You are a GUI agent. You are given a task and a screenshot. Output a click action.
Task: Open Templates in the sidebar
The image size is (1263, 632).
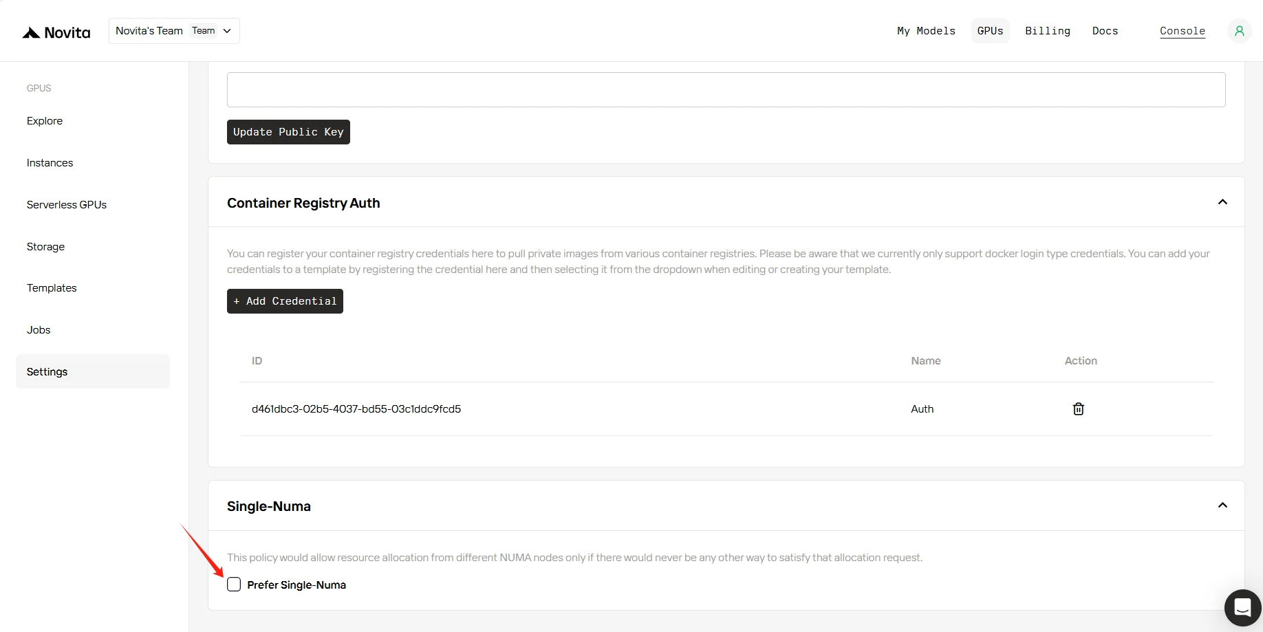click(x=52, y=288)
